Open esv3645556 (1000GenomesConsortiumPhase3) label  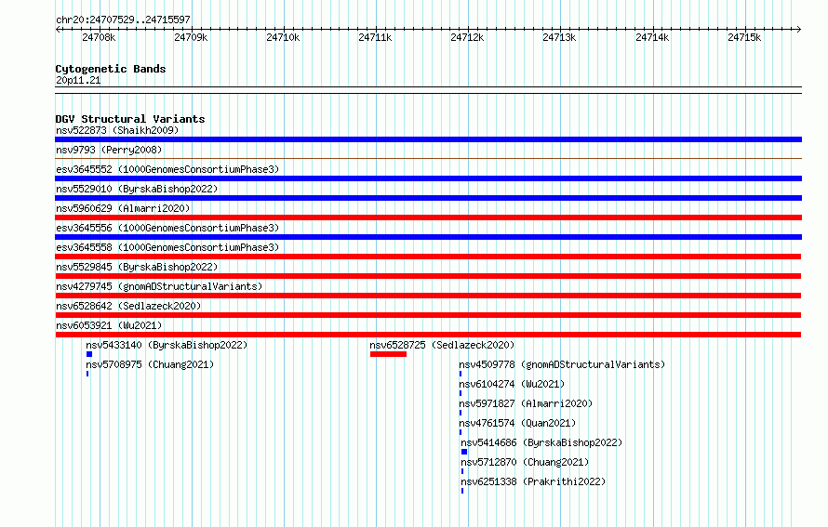coord(167,228)
